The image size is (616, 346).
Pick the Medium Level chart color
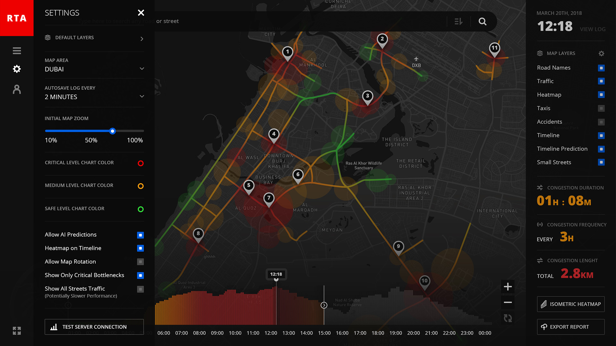(x=141, y=186)
